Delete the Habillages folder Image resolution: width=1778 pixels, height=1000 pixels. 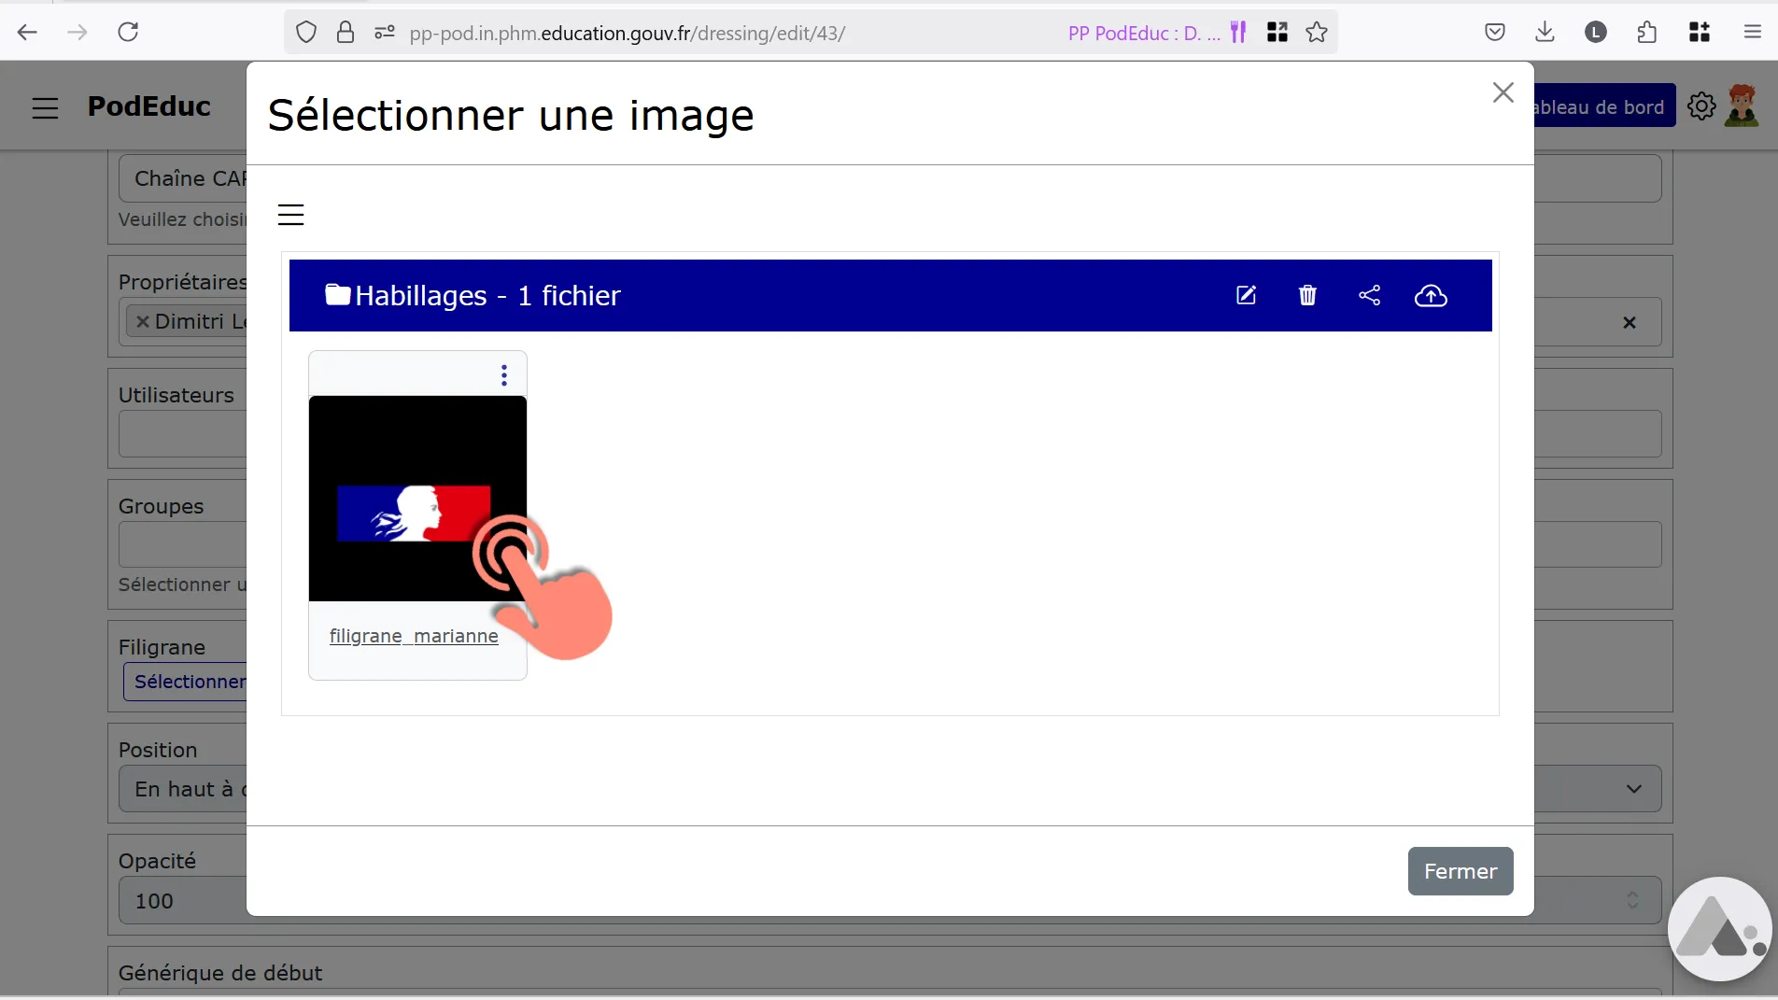(1307, 295)
